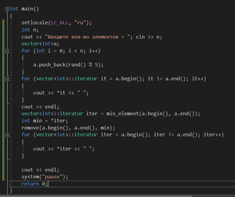Fold the for loop that prints *it

[7, 79]
